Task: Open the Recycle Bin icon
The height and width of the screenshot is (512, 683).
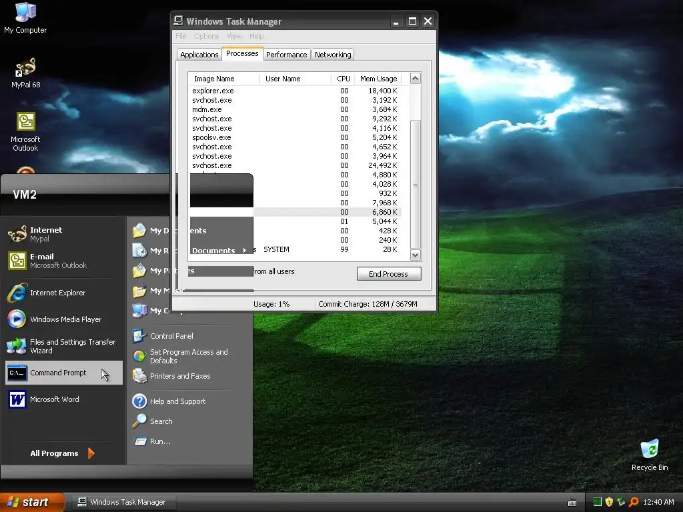Action: [x=650, y=455]
